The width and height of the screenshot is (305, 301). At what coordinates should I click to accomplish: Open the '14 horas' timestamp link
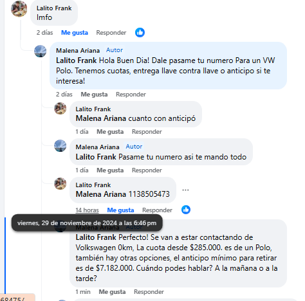[87, 210]
